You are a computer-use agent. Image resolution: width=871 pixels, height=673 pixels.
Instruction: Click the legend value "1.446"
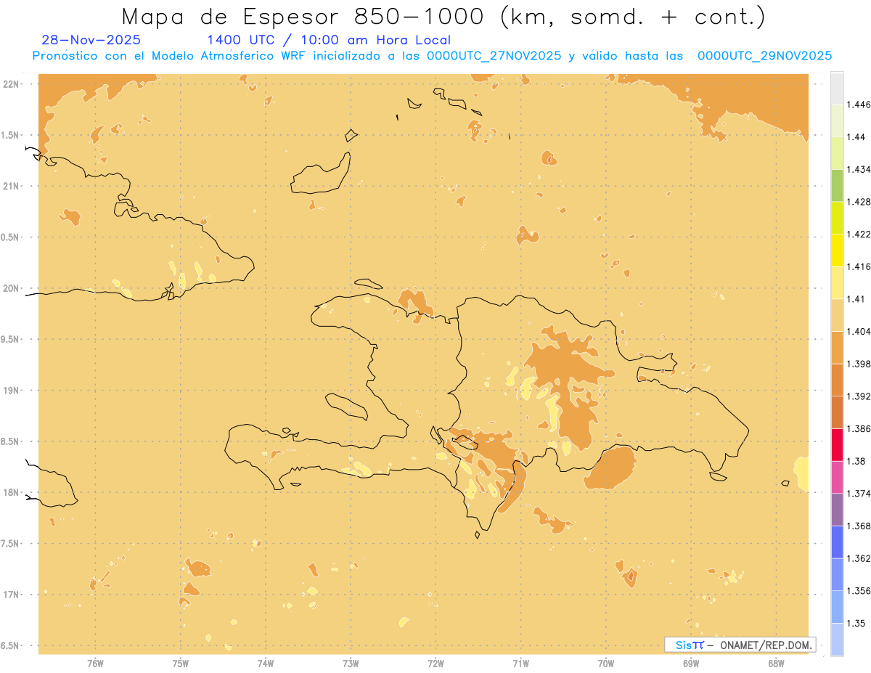pyautogui.click(x=859, y=105)
